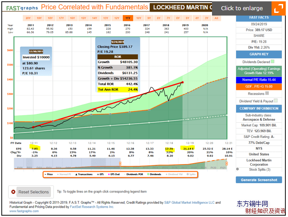
Task: Choose the 6Y time range tab
Action: click(x=178, y=18)
